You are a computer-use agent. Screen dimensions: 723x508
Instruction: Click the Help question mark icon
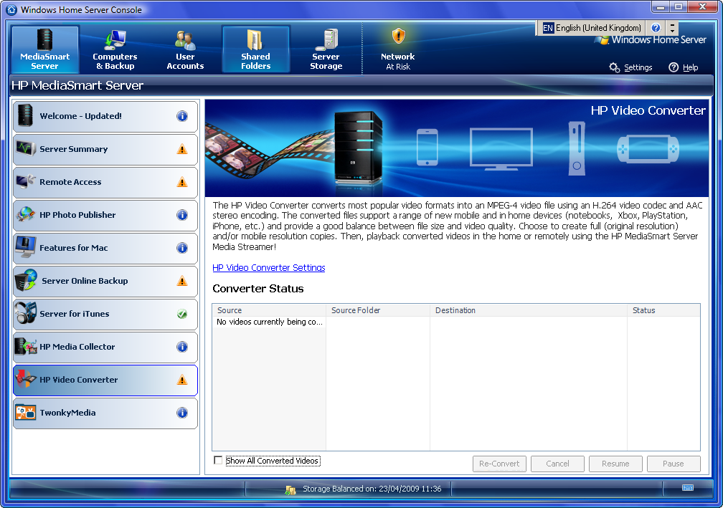coord(674,67)
